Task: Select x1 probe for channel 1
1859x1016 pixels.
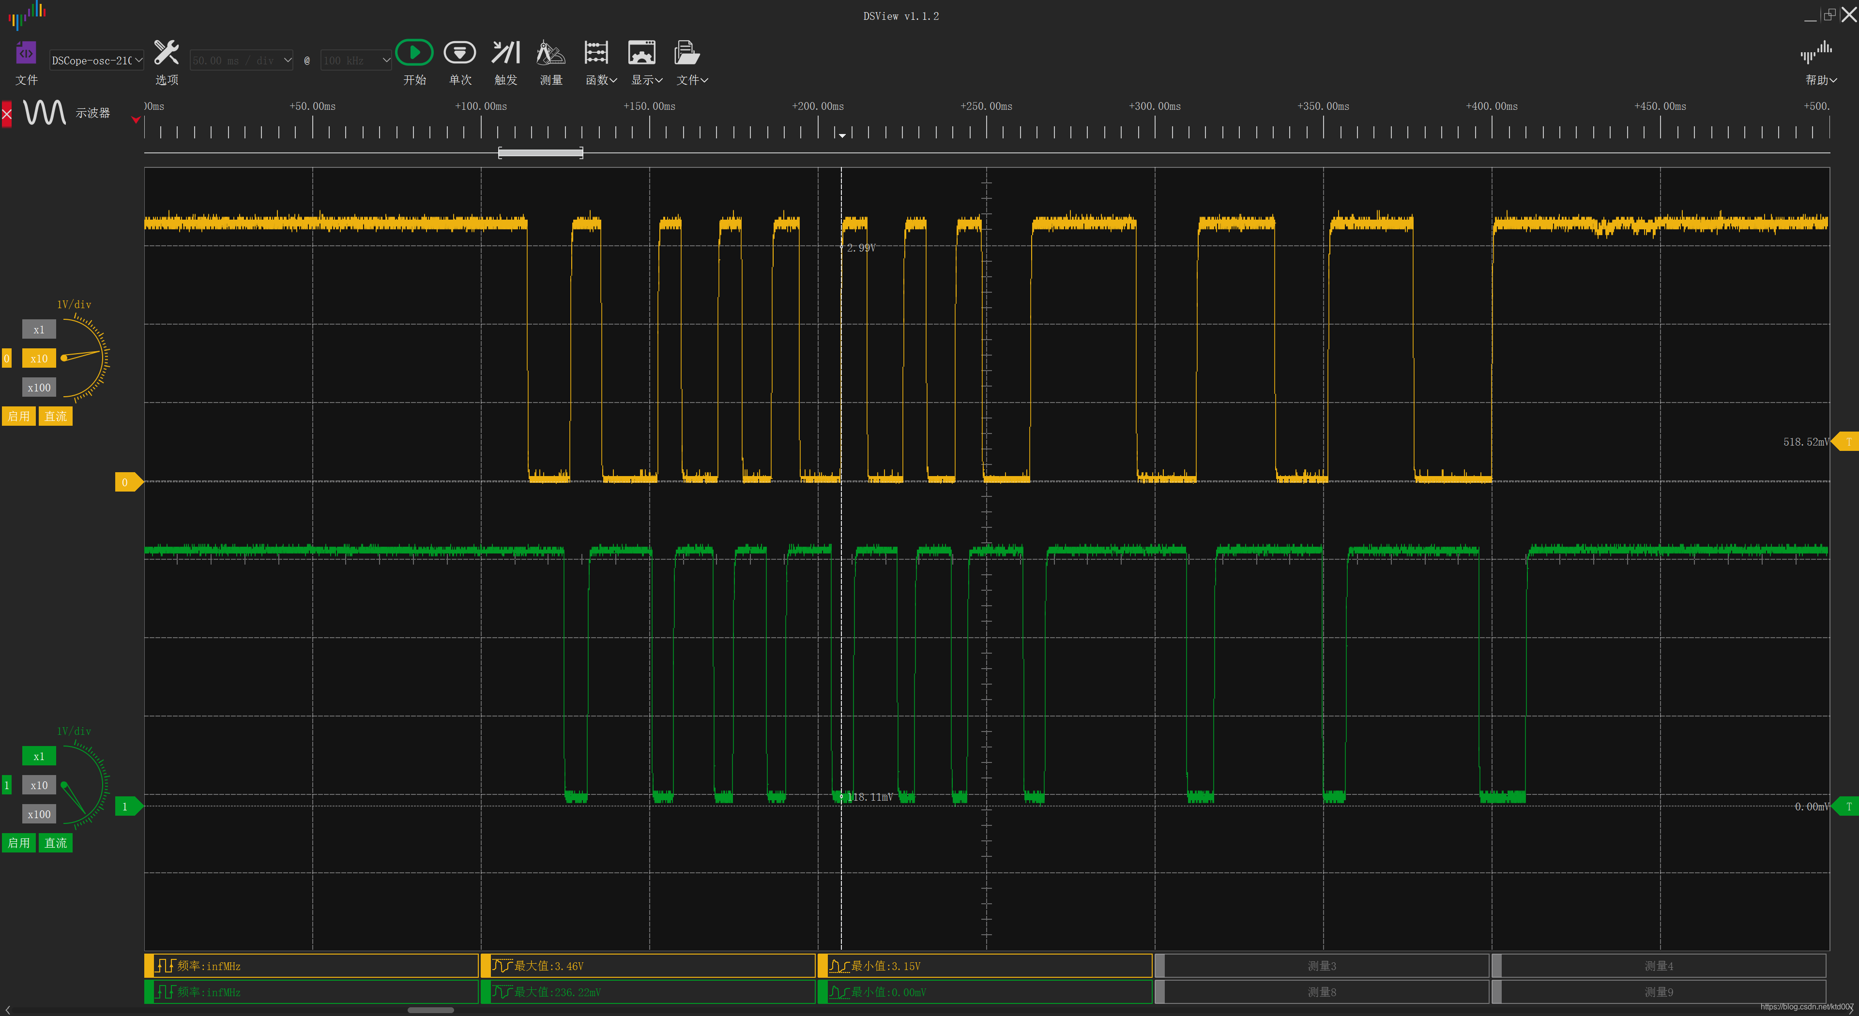Action: coord(39,756)
